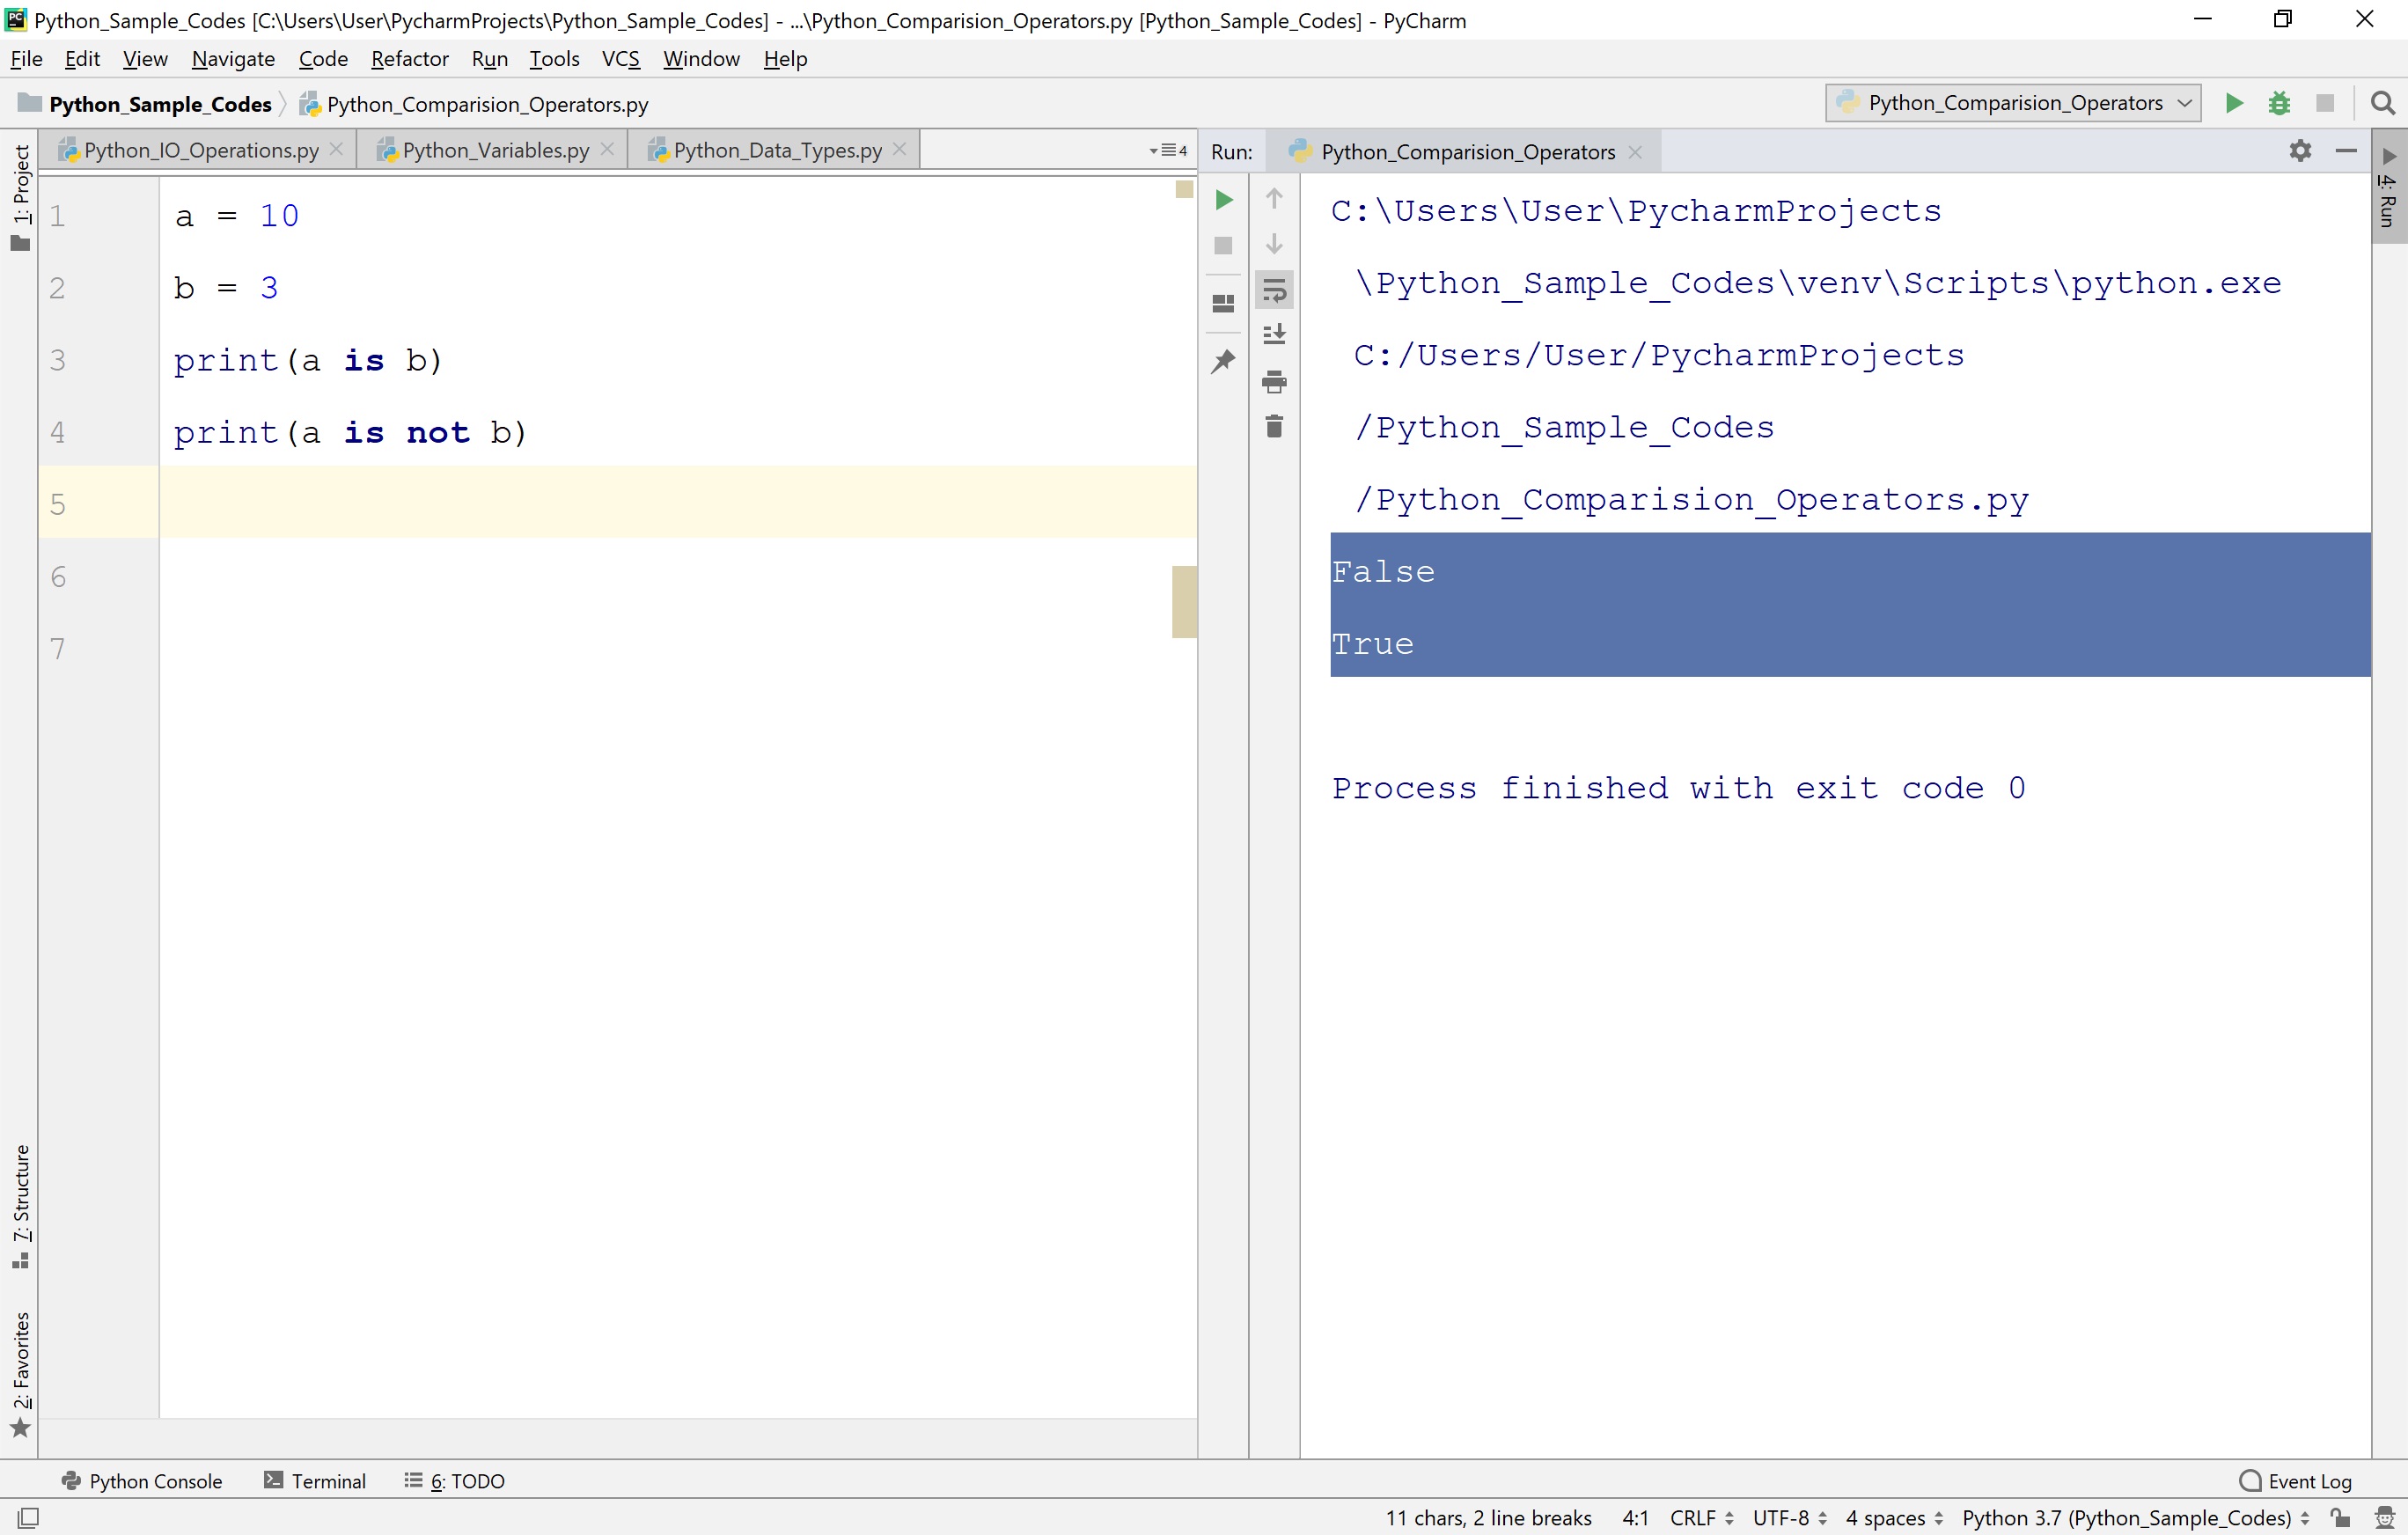Toggle Pin Tab icon in Run panel
Image resolution: width=2408 pixels, height=1535 pixels.
[1223, 361]
